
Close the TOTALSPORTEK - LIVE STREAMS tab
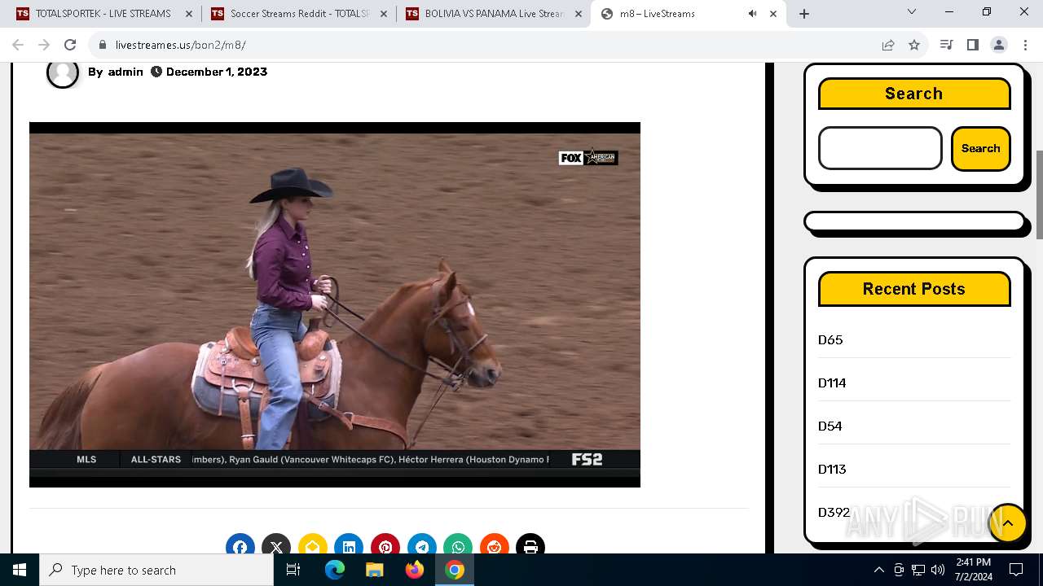point(188,14)
